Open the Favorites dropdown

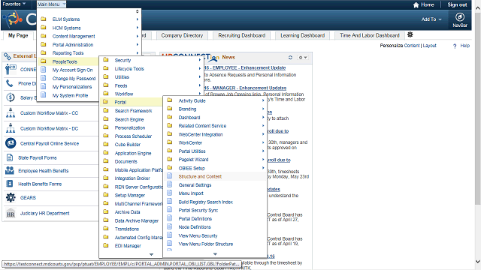[x=14, y=4]
